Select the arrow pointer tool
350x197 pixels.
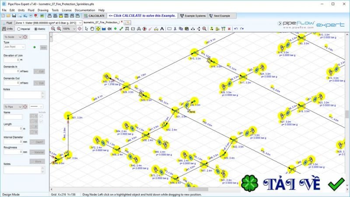click(x=86, y=28)
